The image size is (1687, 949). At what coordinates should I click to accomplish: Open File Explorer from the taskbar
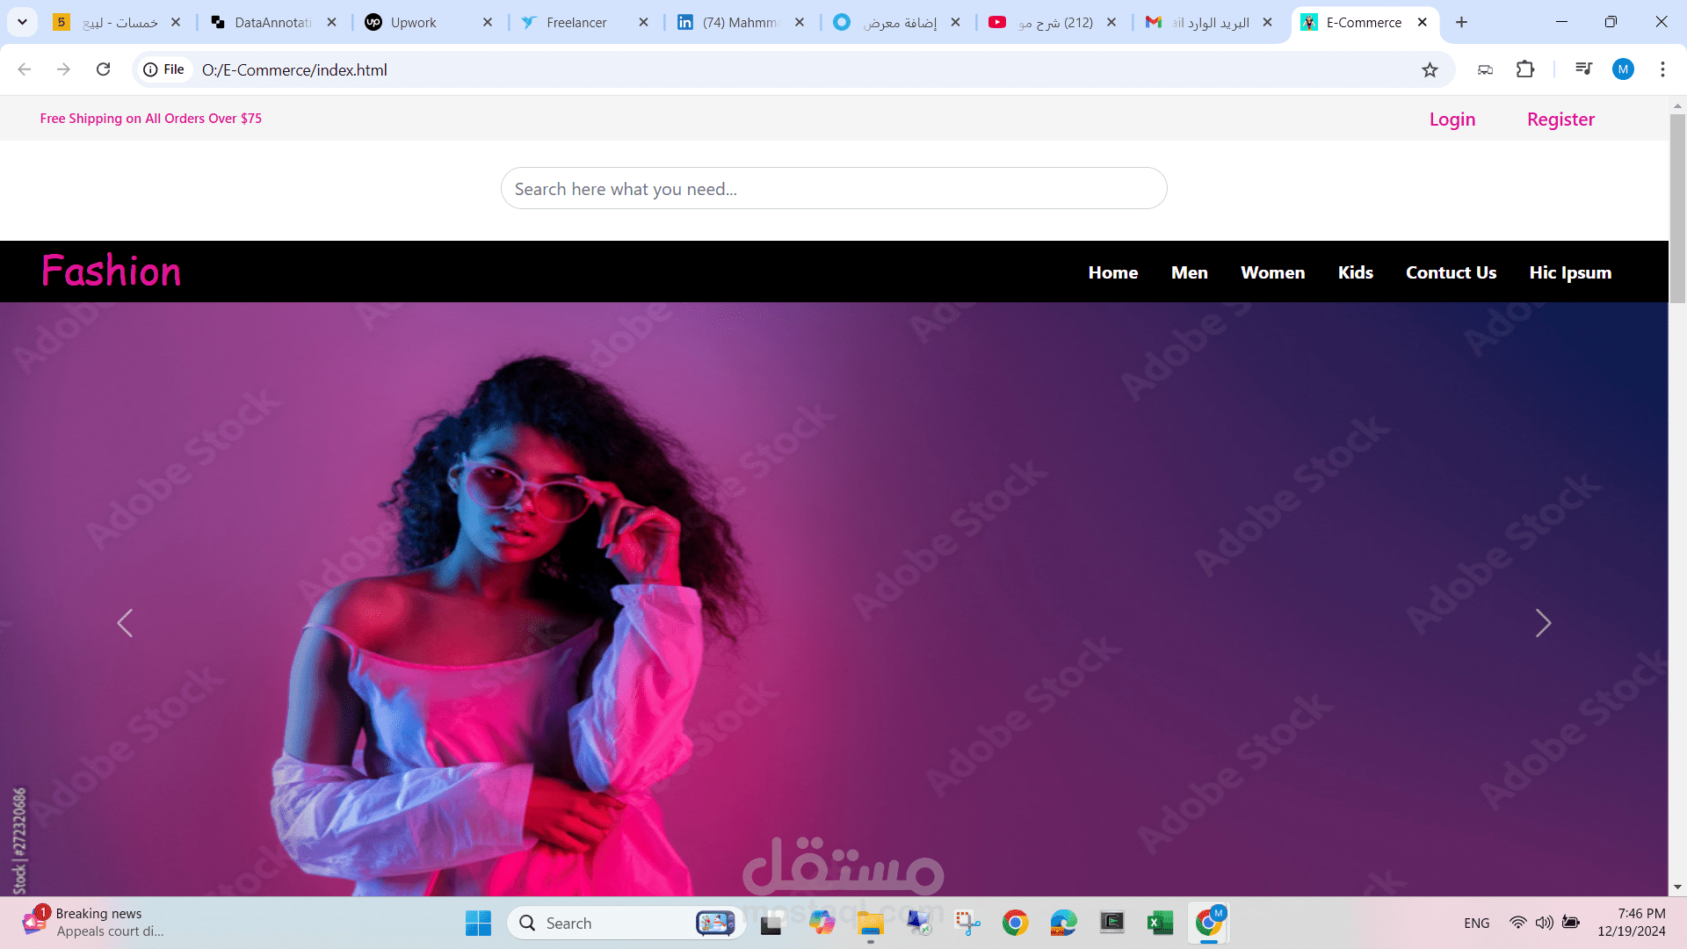870,923
